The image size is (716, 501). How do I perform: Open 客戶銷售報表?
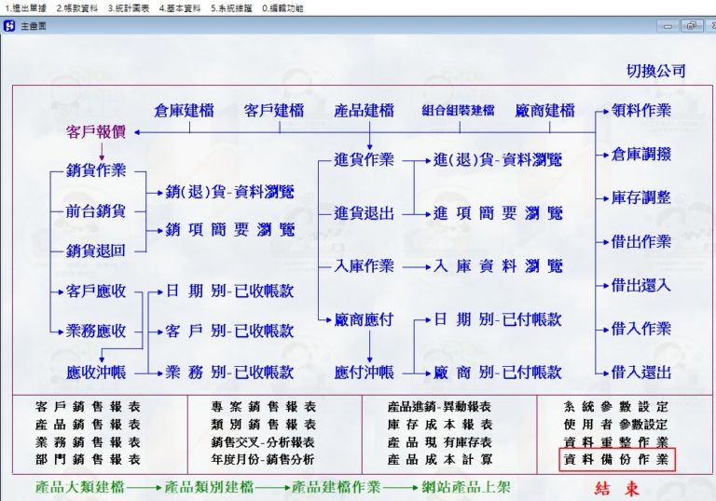pyautogui.click(x=89, y=407)
